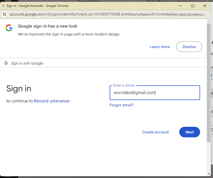Screen dimensions: 213x178
Task: Click the Email or phone field
Action: [x=155, y=93]
